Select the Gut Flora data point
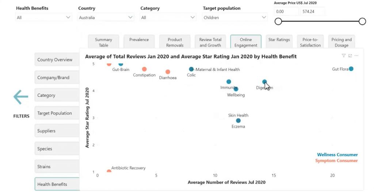 (351, 69)
